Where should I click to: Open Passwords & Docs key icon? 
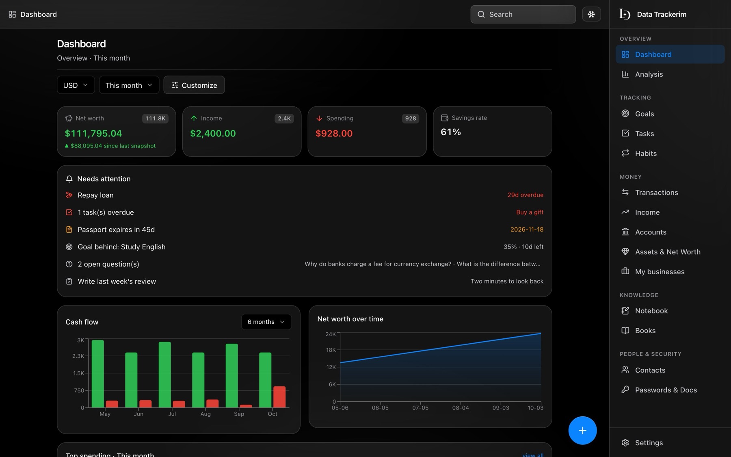click(625, 390)
